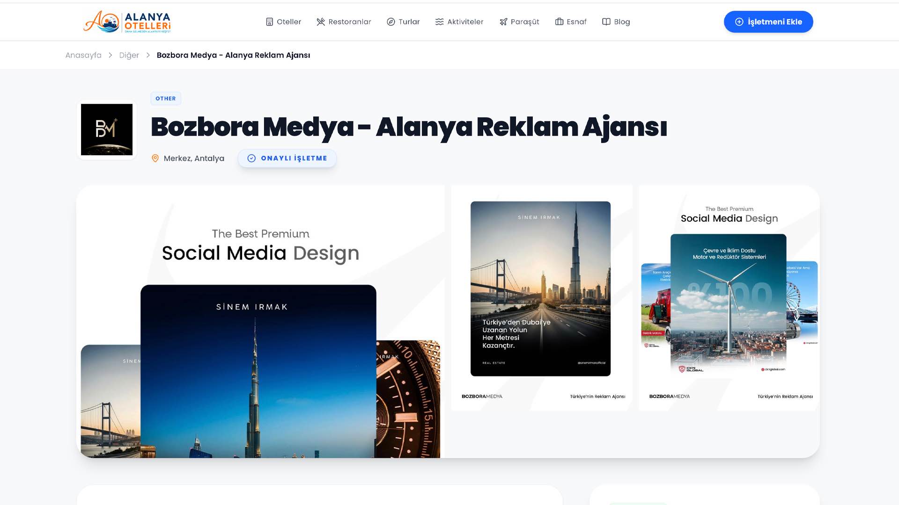
Task: Click the plus circle icon in İşletmeni Ekle
Action: [x=739, y=22]
